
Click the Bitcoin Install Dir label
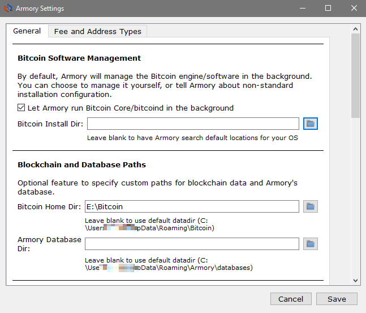tap(50, 124)
